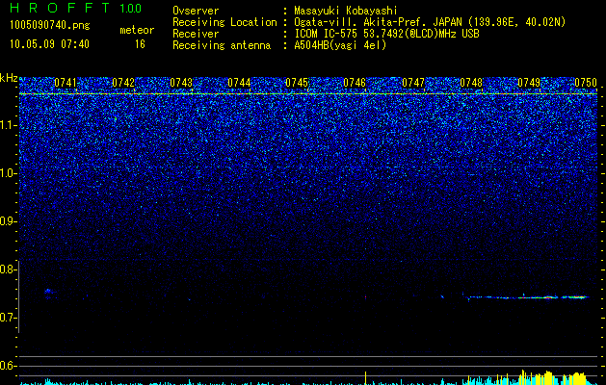Click the receiving location Ogata-vill. Akita-Pref. text
Image resolution: width=606 pixels, height=385 pixels.
coord(430,22)
